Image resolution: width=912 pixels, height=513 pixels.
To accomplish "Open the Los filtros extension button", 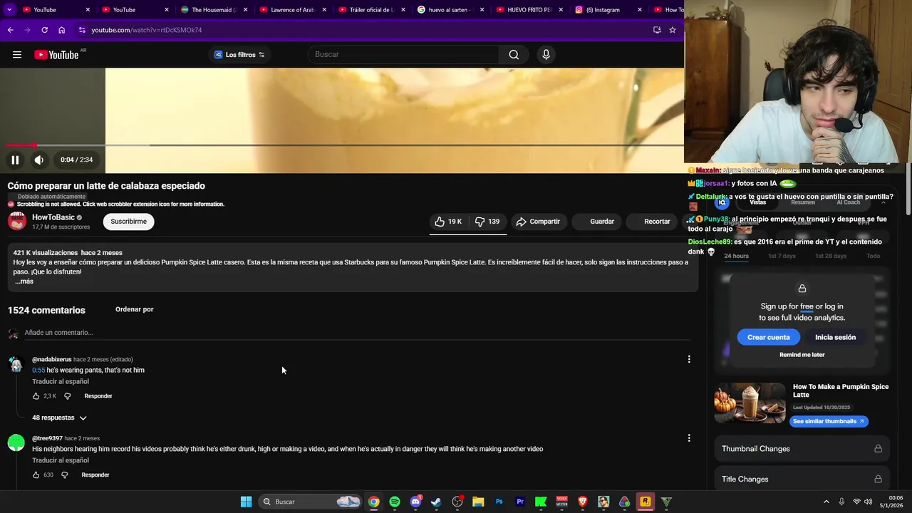I will (x=239, y=55).
